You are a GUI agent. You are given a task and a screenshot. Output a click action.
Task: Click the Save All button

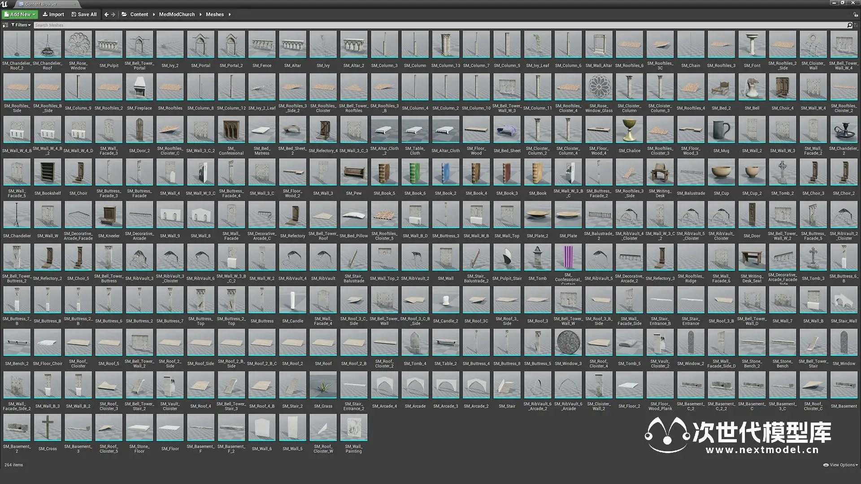tap(84, 14)
